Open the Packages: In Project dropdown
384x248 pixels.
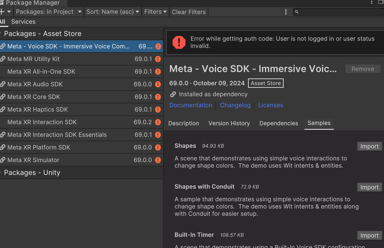point(49,12)
